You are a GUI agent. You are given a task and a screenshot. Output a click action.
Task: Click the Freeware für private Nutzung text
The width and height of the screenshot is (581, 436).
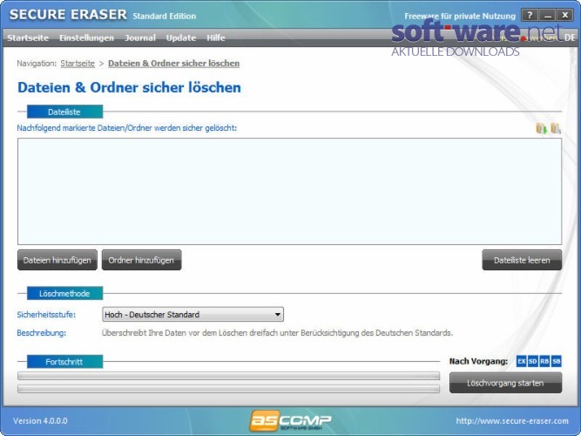[x=460, y=16]
